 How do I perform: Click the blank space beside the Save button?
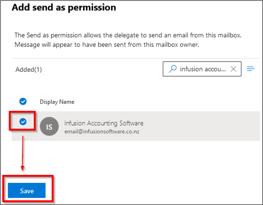pos(151,190)
